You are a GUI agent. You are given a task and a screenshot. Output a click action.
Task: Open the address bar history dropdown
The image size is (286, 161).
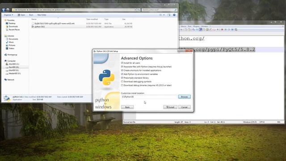tap(135, 10)
